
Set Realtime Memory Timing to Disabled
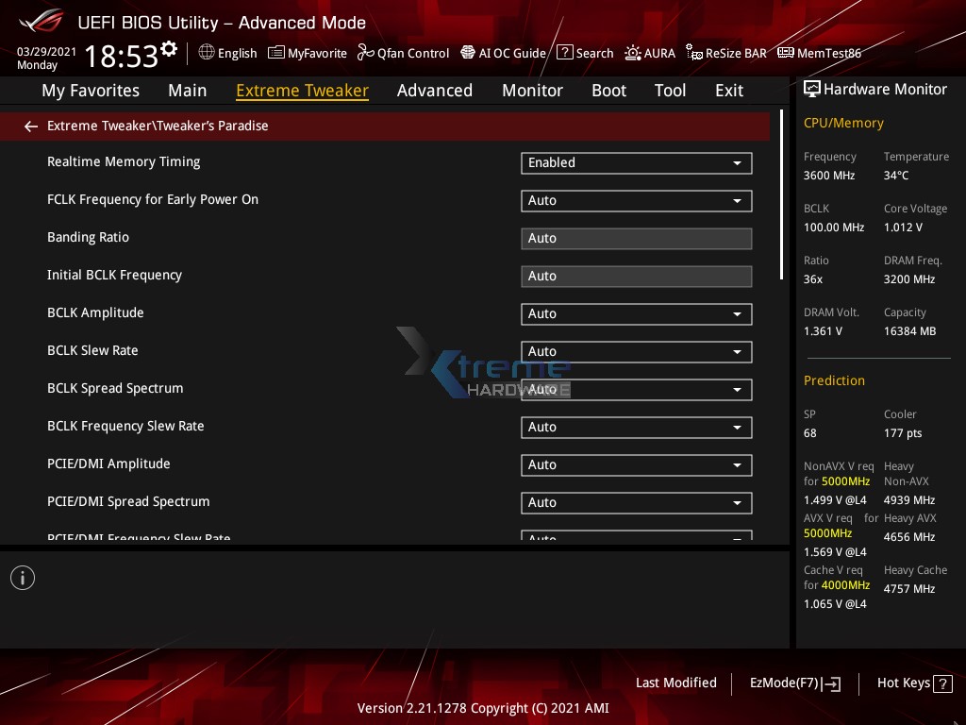636,162
